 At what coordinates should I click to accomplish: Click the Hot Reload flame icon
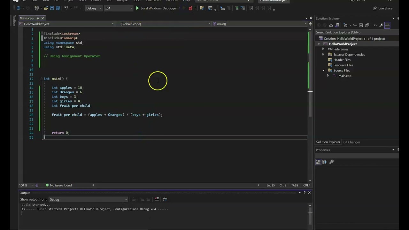click(190, 8)
